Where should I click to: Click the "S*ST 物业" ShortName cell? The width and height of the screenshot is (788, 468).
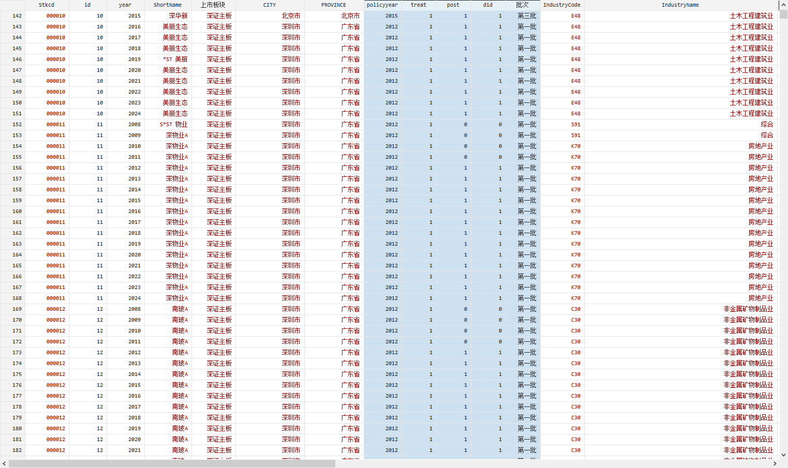173,125
